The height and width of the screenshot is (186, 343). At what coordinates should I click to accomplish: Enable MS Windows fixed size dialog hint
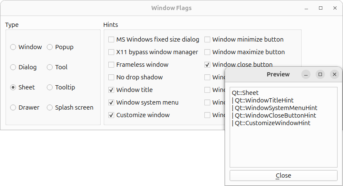tap(111, 39)
